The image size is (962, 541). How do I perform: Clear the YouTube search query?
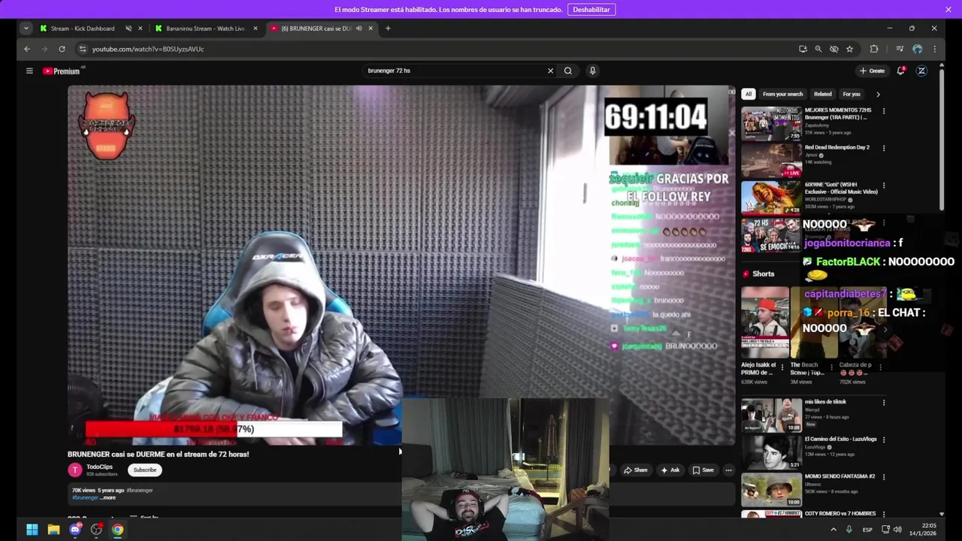tap(550, 71)
